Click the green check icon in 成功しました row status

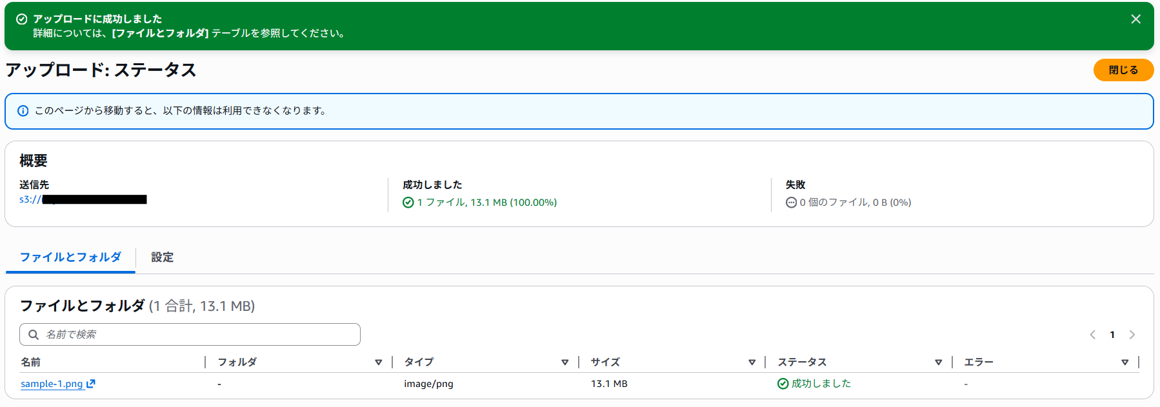point(783,384)
